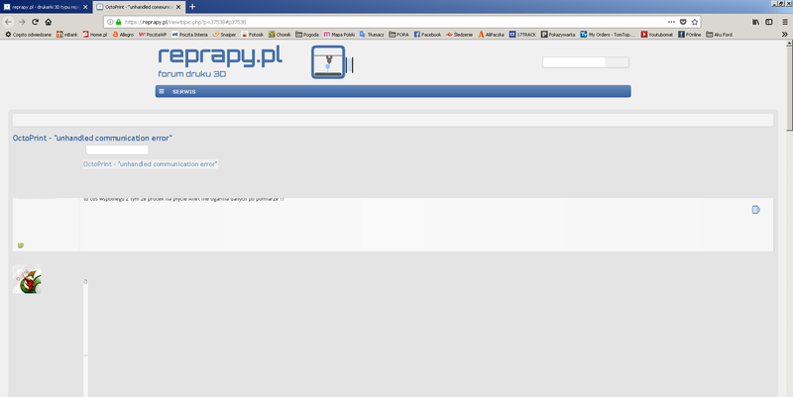Open the Śledzenie bookmark
793x397 pixels.
pyautogui.click(x=459, y=35)
